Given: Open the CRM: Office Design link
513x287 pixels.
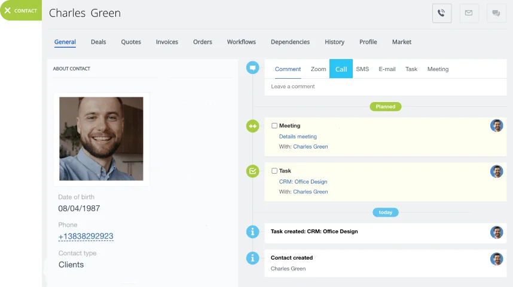Looking at the screenshot, I should click(303, 182).
